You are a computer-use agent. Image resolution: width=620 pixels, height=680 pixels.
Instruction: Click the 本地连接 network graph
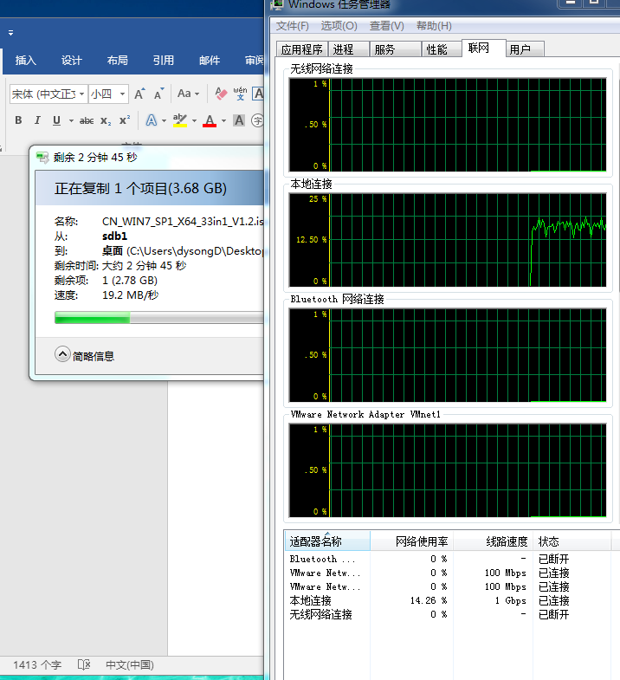point(448,240)
